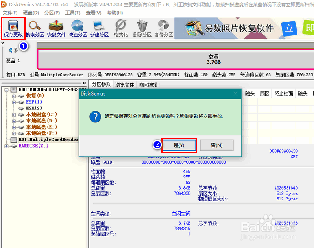Click the question mark icon in dialog

[95, 117]
